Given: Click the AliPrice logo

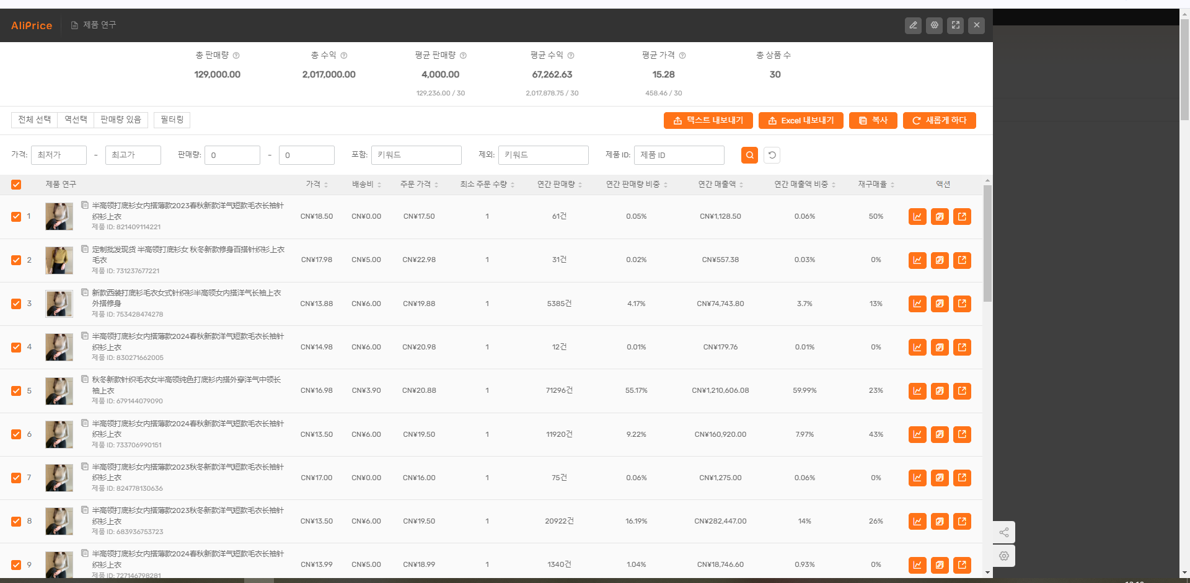Looking at the screenshot, I should click(x=32, y=25).
